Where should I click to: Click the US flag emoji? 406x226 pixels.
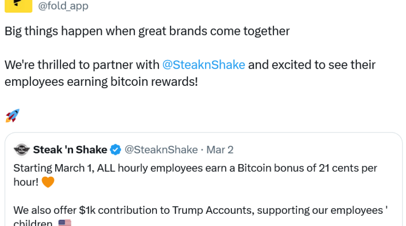[x=64, y=222]
